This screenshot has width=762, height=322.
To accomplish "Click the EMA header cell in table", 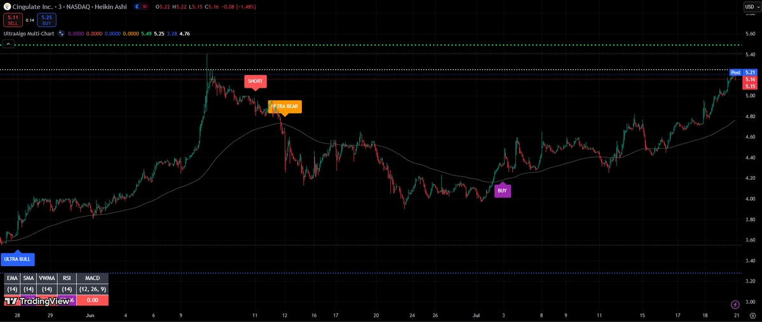I will tap(12, 278).
